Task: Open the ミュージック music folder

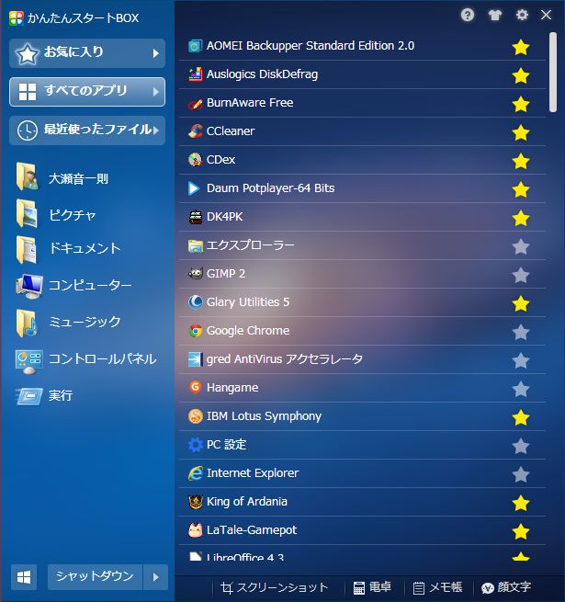Action: 68,323
